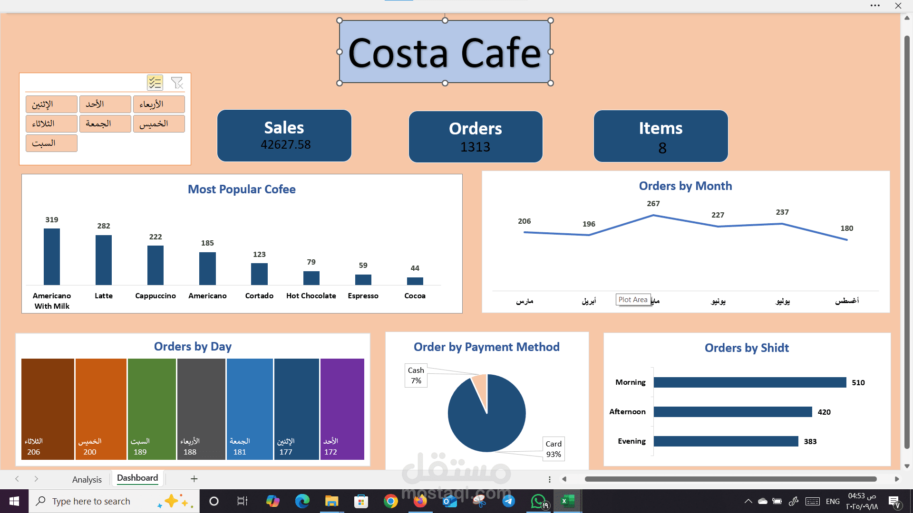Click horizontal scrollbar right arrow
This screenshot has width=913, height=513.
[x=897, y=479]
